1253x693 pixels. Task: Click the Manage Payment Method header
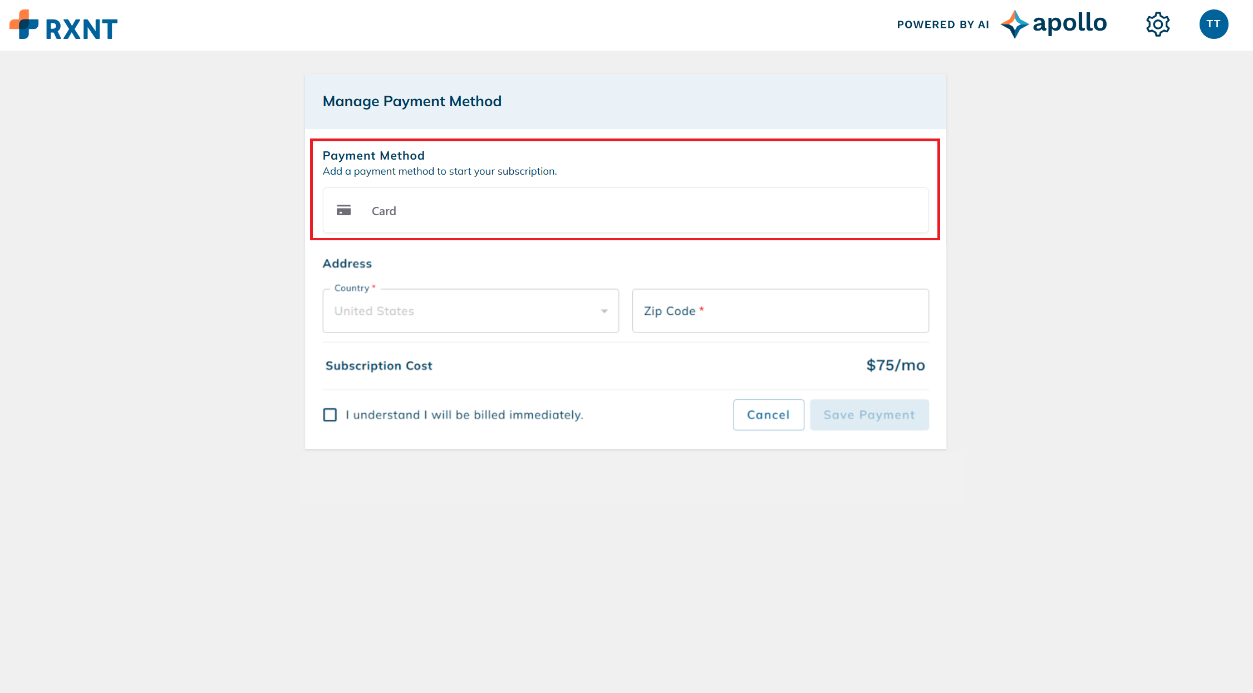(412, 101)
